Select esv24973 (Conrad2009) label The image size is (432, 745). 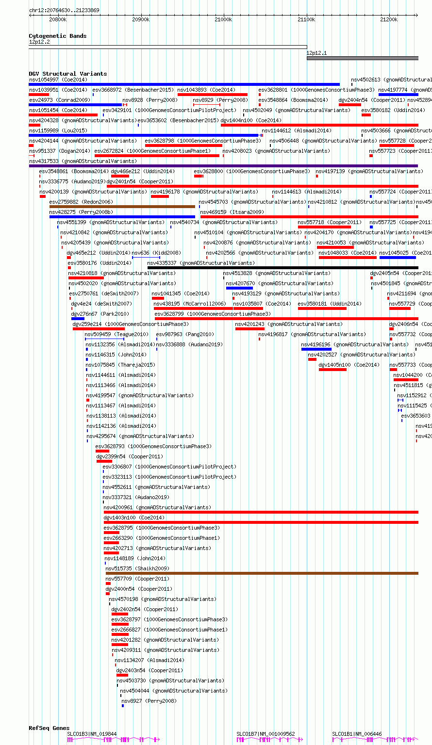[60, 100]
